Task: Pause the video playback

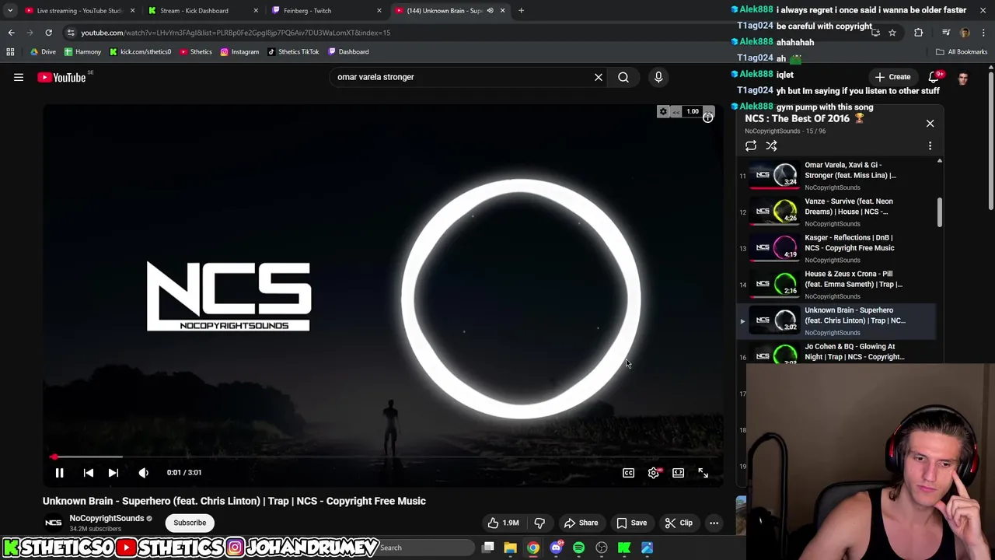Action: coord(59,472)
